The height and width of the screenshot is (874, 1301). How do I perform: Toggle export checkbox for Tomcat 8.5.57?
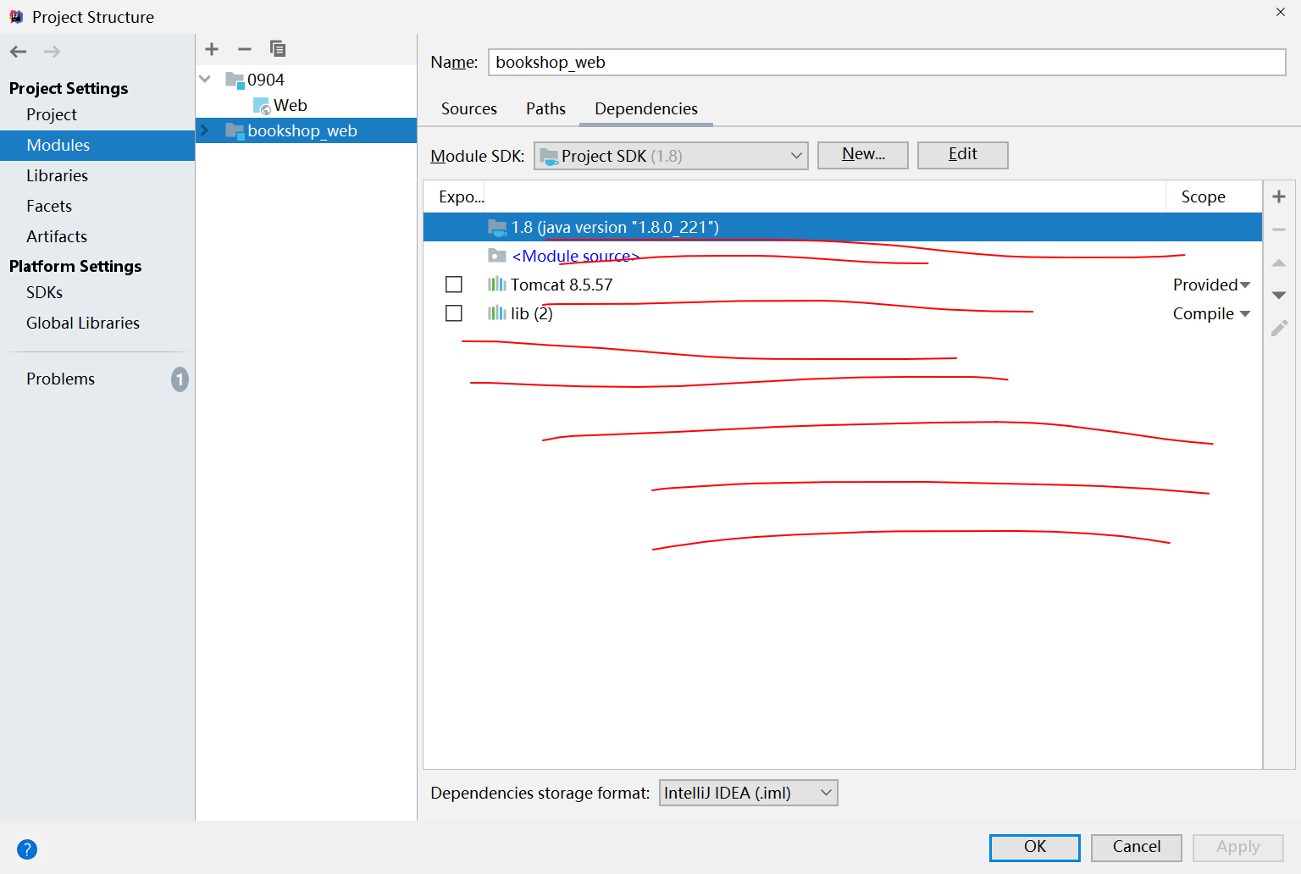tap(454, 285)
